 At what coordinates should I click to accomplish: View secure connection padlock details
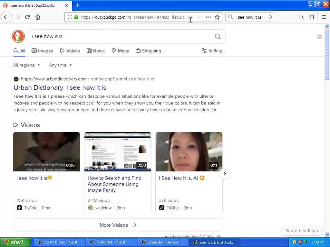click(76, 17)
